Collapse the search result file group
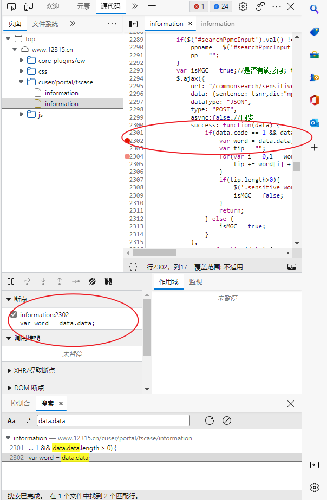This screenshot has width=327, height=500. pyautogui.click(x=8, y=438)
